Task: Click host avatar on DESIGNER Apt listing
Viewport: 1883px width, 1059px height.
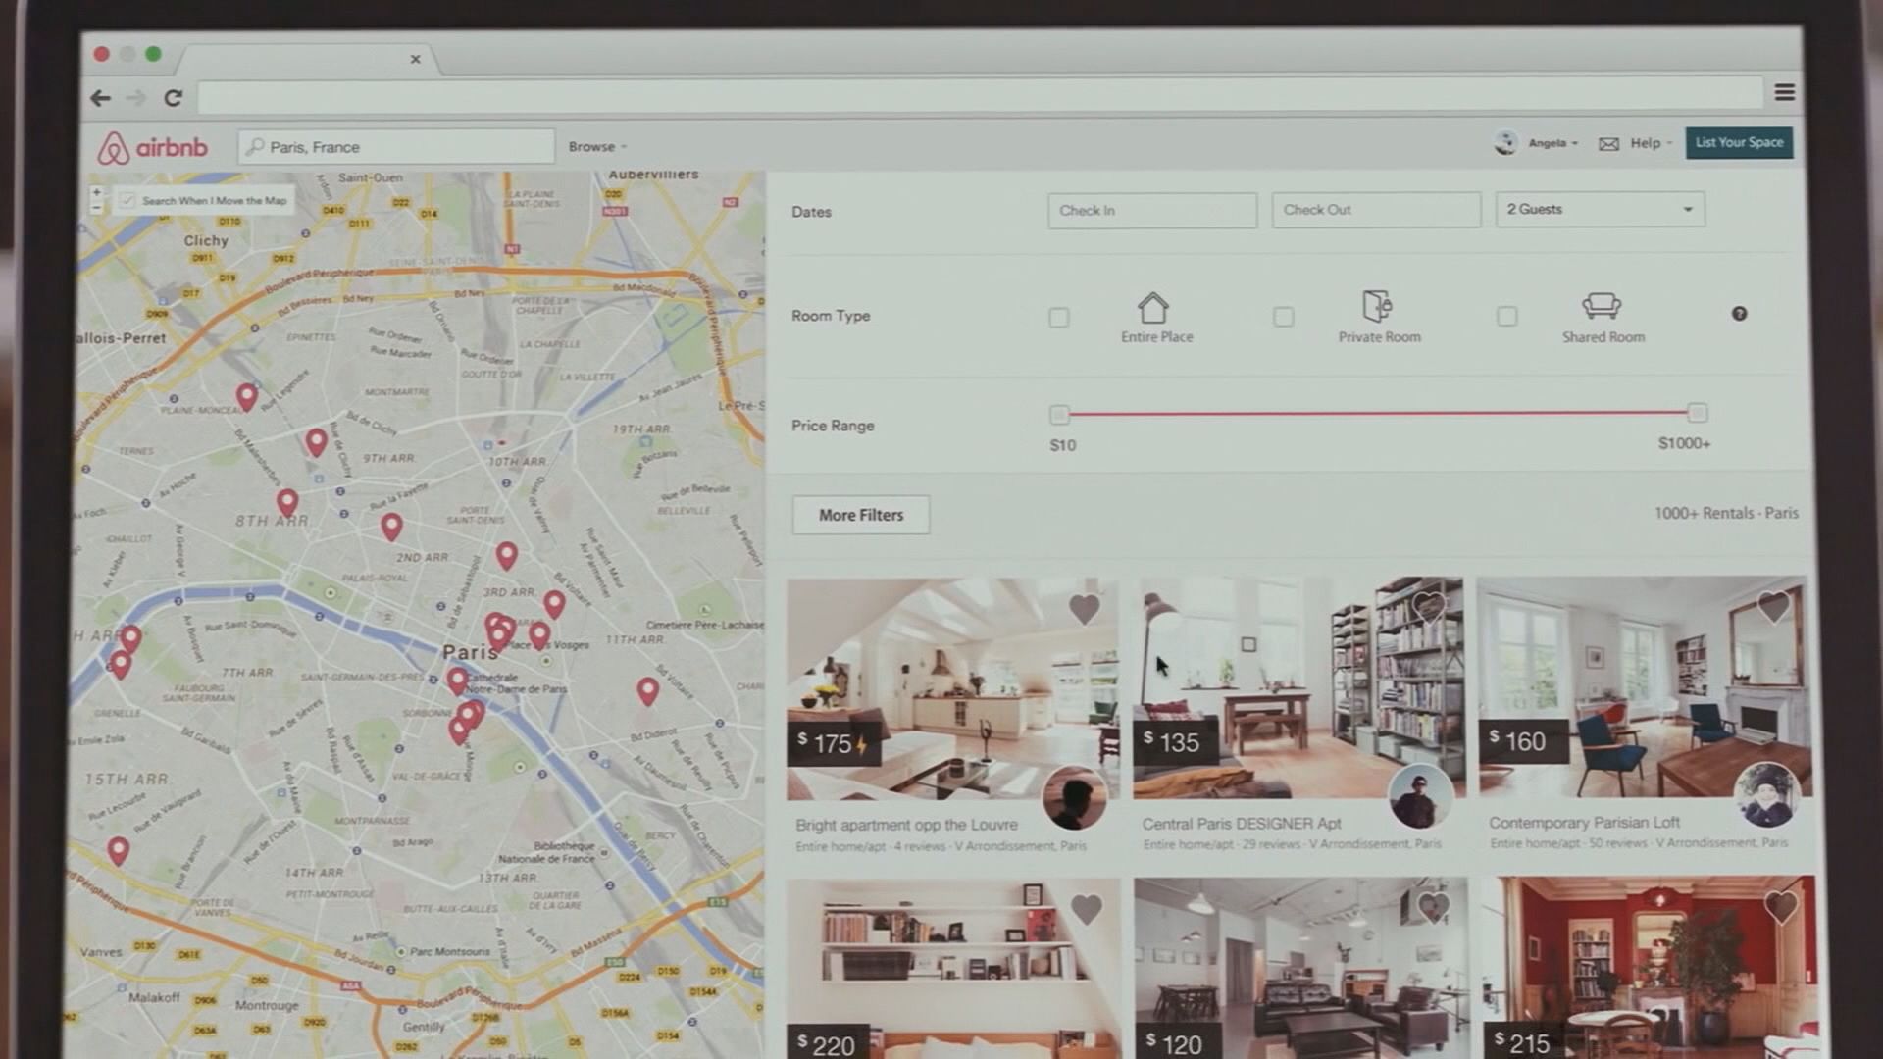Action: point(1421,796)
